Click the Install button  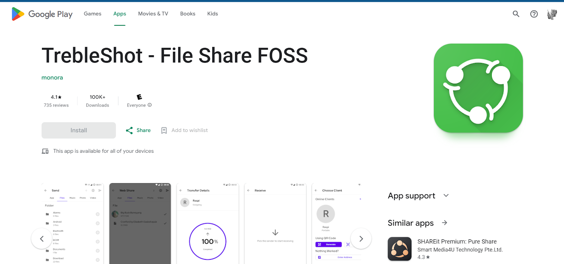pos(79,130)
